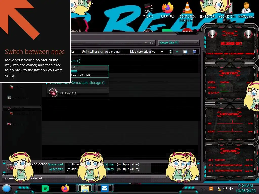Show more toolbar commands chevron
This screenshot has height=194, width=259.
(x=162, y=52)
